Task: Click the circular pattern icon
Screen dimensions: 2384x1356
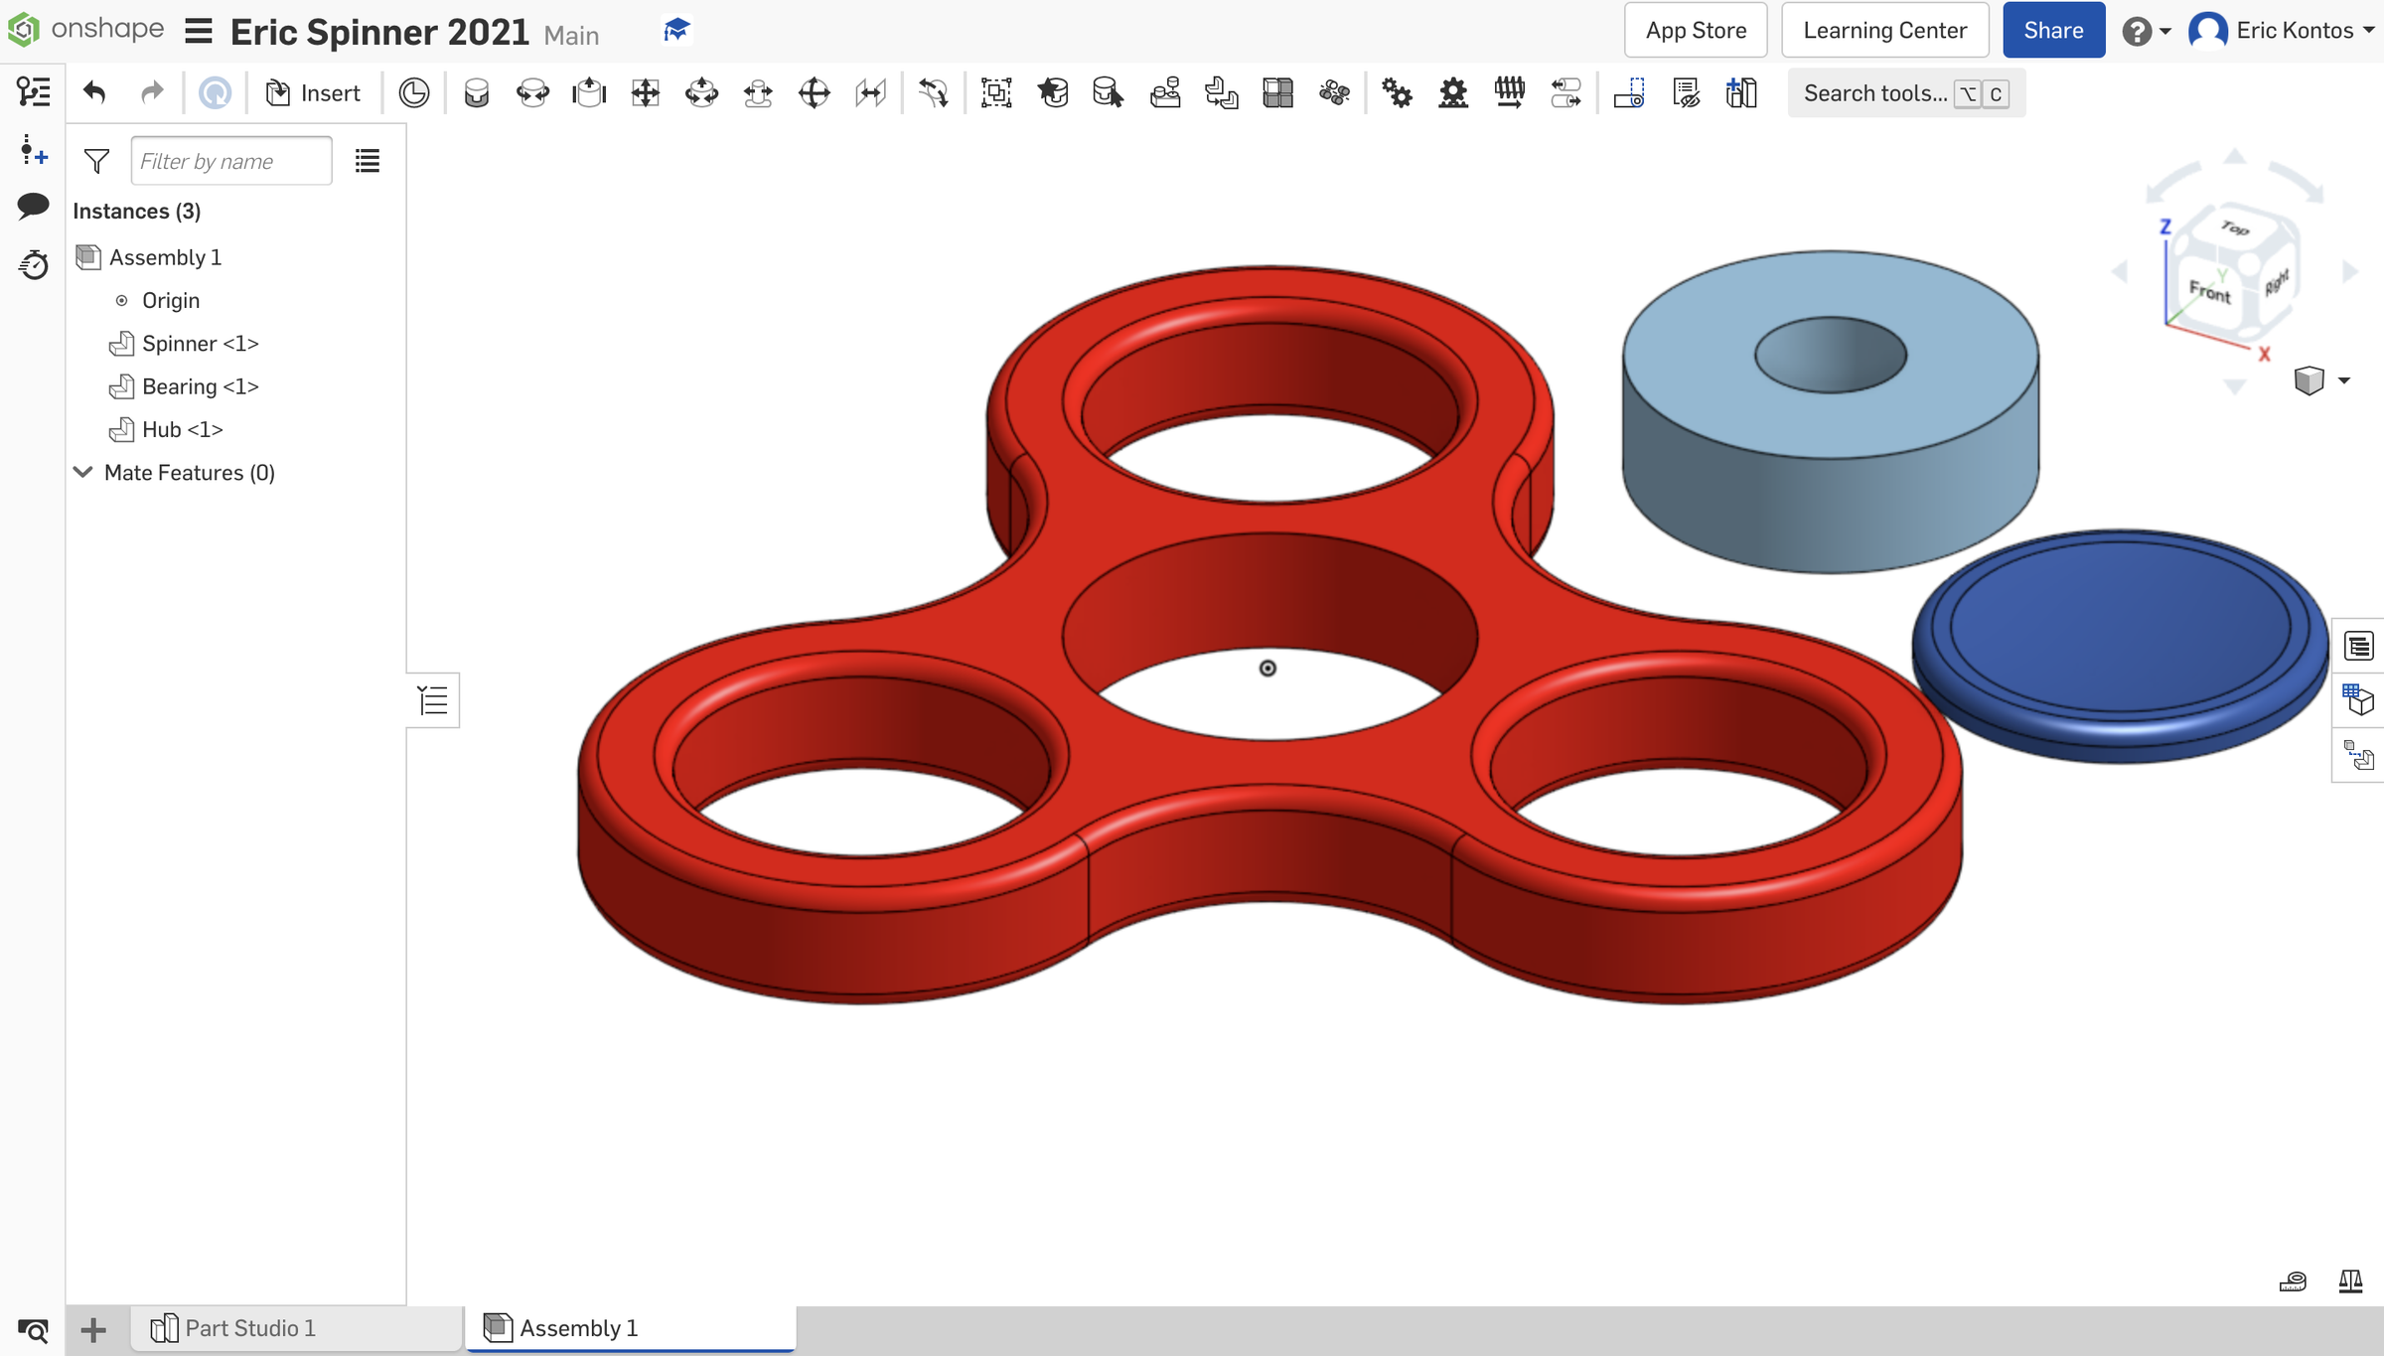Action: coord(1334,92)
